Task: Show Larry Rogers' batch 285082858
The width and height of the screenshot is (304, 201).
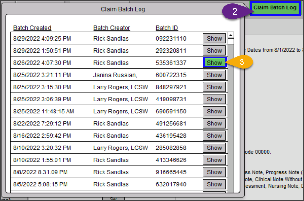Action: pos(214,148)
